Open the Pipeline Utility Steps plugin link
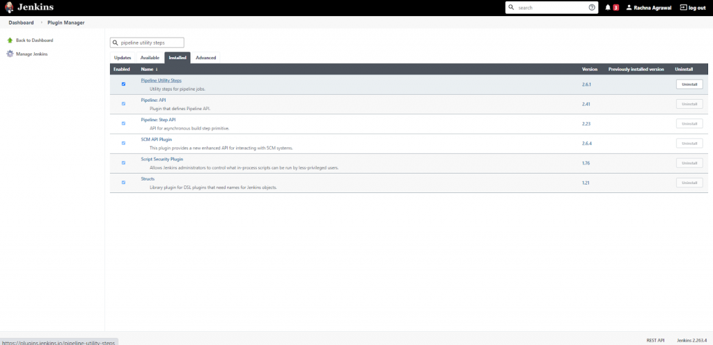 point(161,81)
